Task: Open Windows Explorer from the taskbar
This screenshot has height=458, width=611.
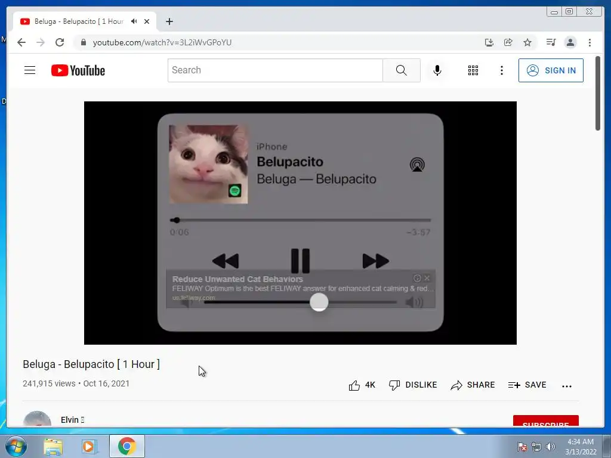Action: click(x=53, y=446)
